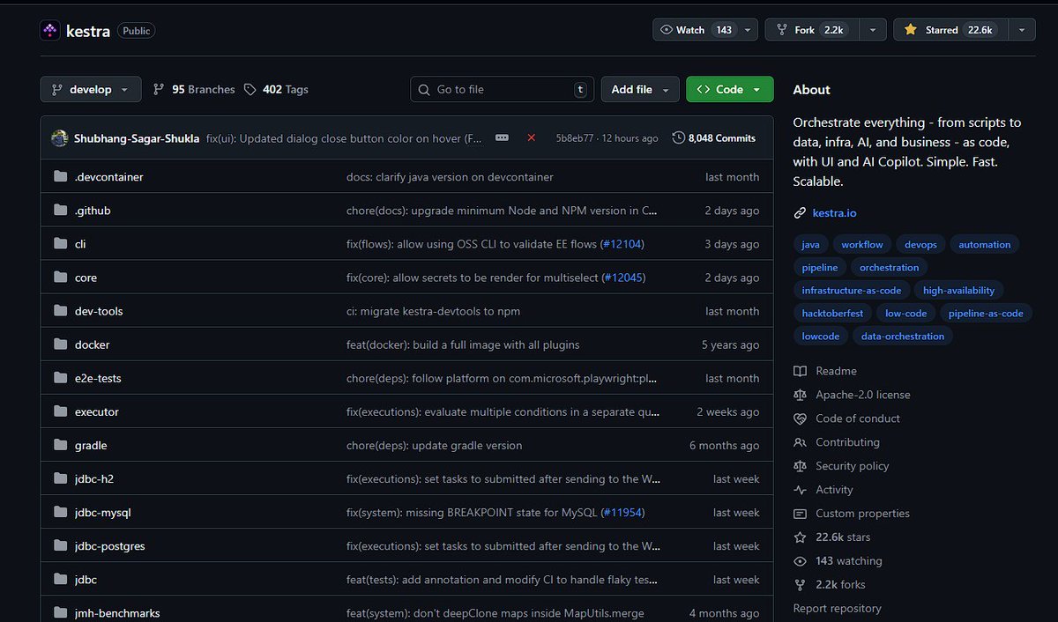
Task: Open the 22.6k stars link in About
Action: tap(842, 537)
